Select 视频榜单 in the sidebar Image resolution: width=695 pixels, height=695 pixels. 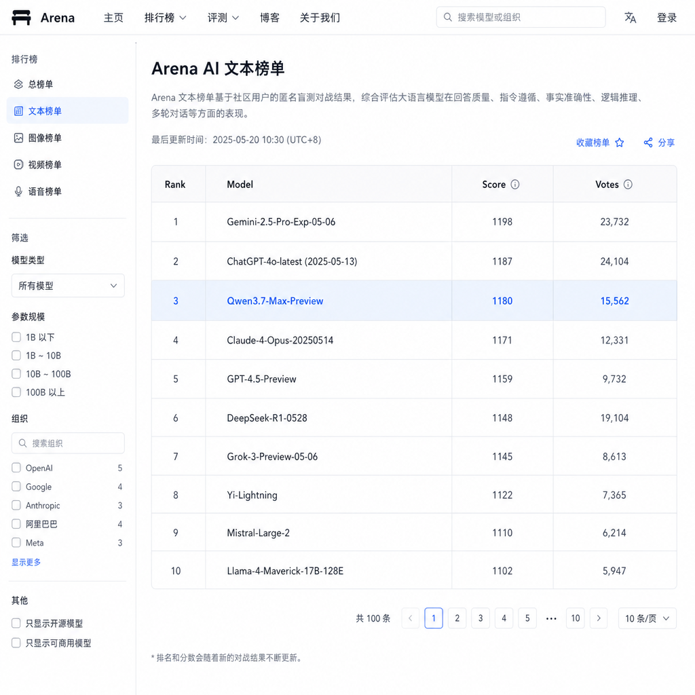67,164
